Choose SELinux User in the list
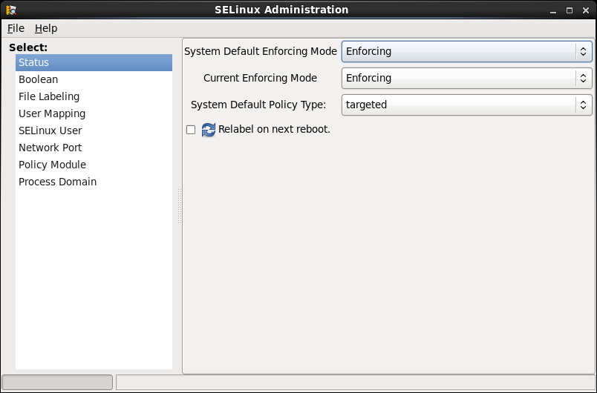597x393 pixels. coord(94,131)
